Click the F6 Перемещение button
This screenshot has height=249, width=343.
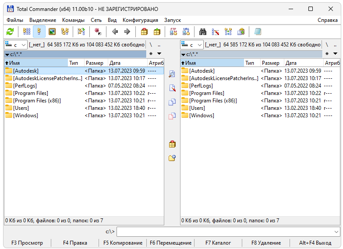point(171,243)
